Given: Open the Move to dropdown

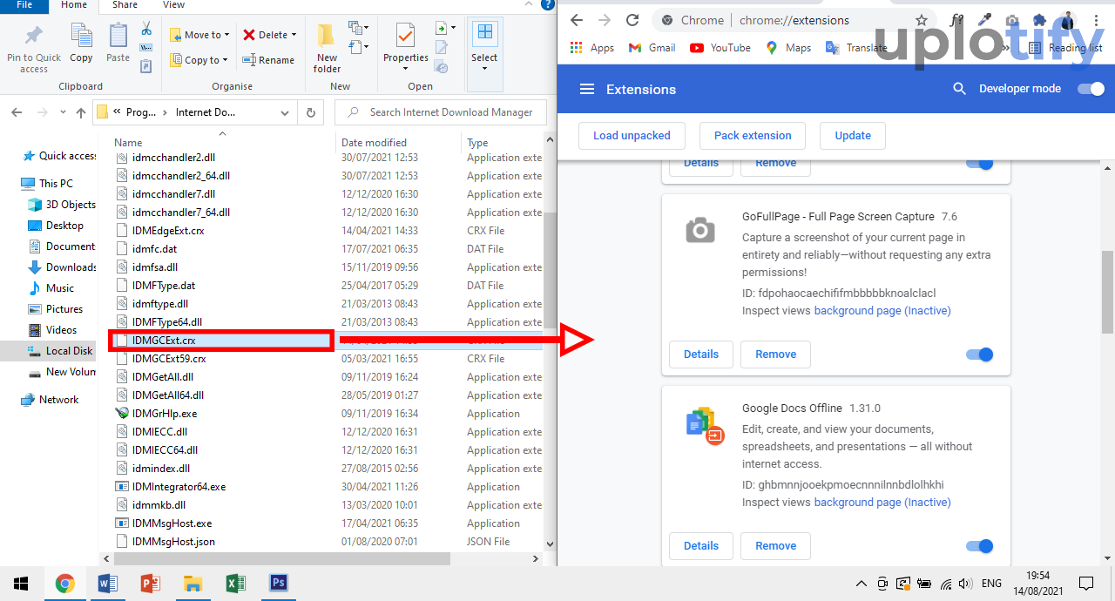Looking at the screenshot, I should point(199,35).
